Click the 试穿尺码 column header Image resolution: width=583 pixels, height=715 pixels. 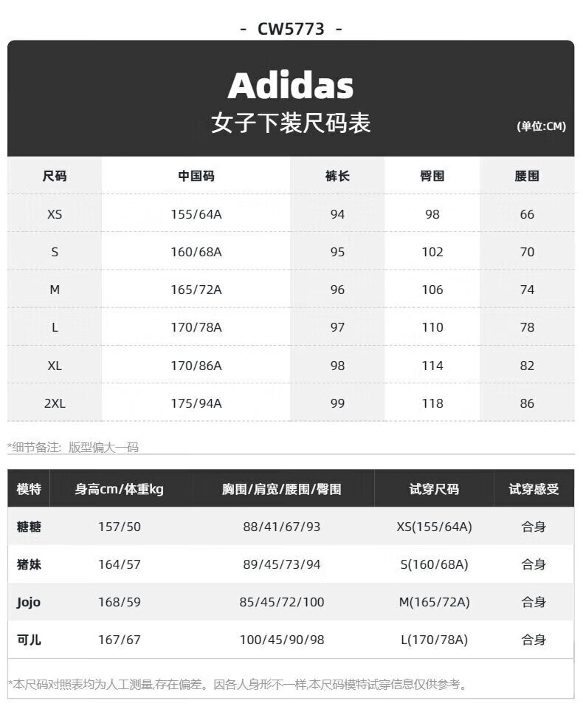click(434, 489)
